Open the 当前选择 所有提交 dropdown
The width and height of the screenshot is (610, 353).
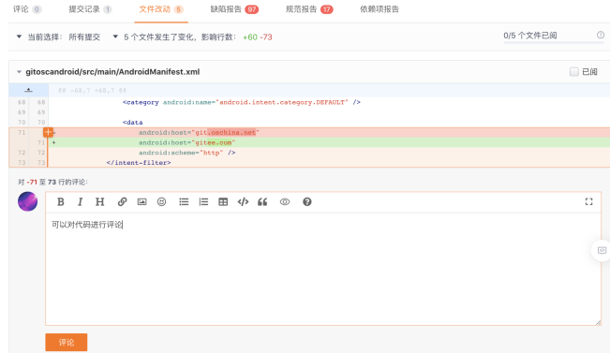click(58, 37)
